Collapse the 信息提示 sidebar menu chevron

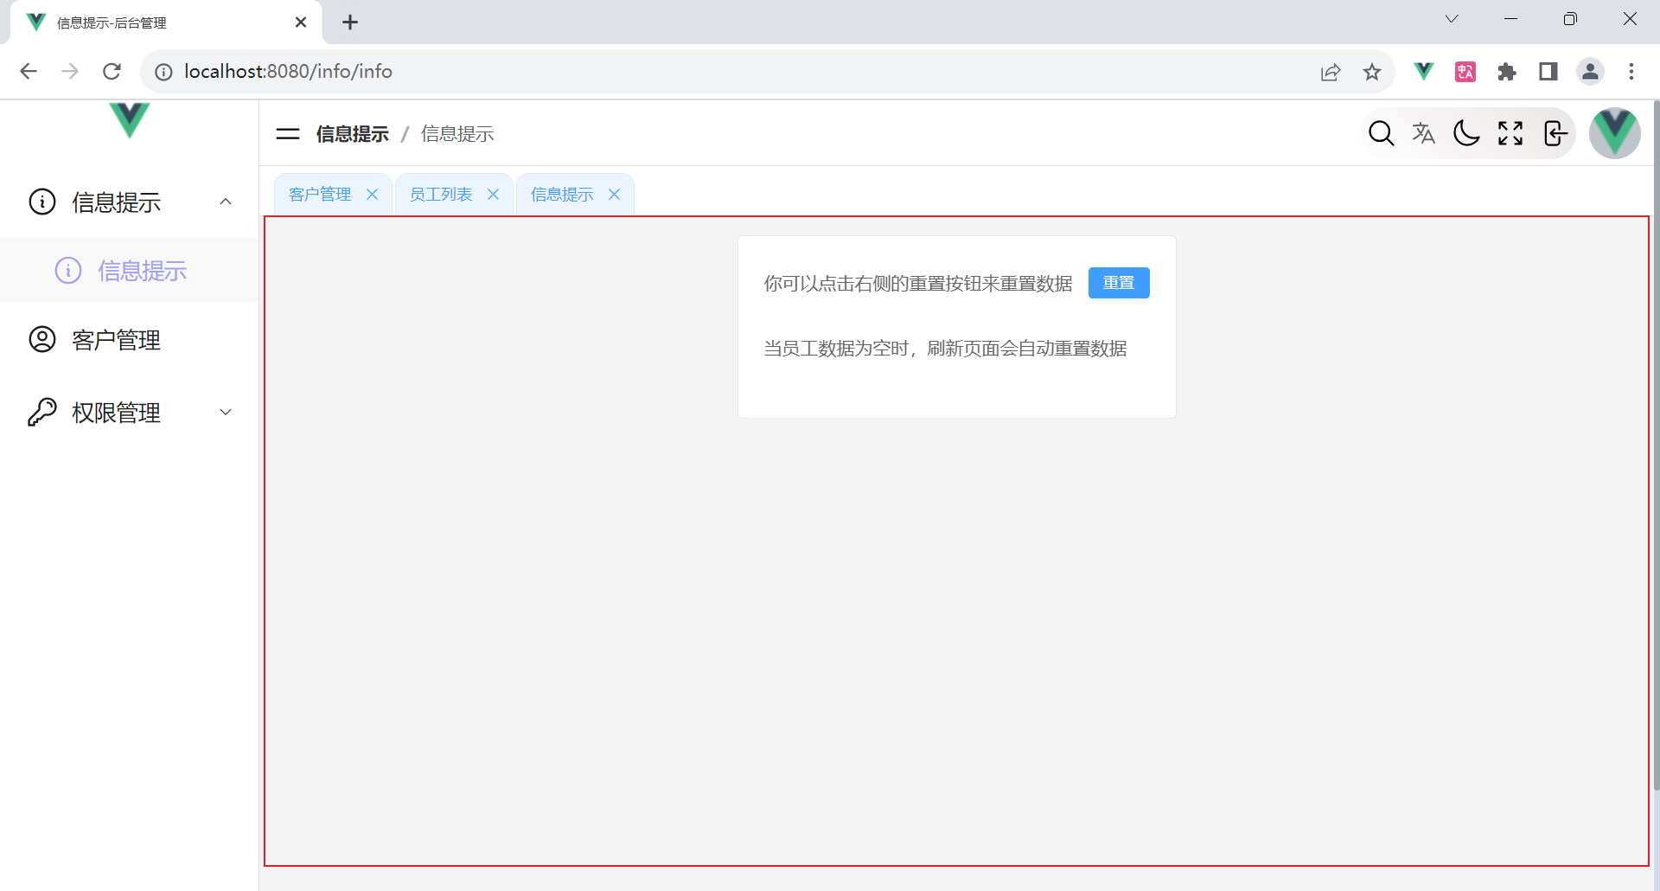click(226, 202)
